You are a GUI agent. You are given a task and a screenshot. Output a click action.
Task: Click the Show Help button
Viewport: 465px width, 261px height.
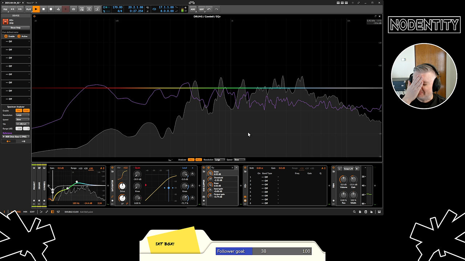15,28
